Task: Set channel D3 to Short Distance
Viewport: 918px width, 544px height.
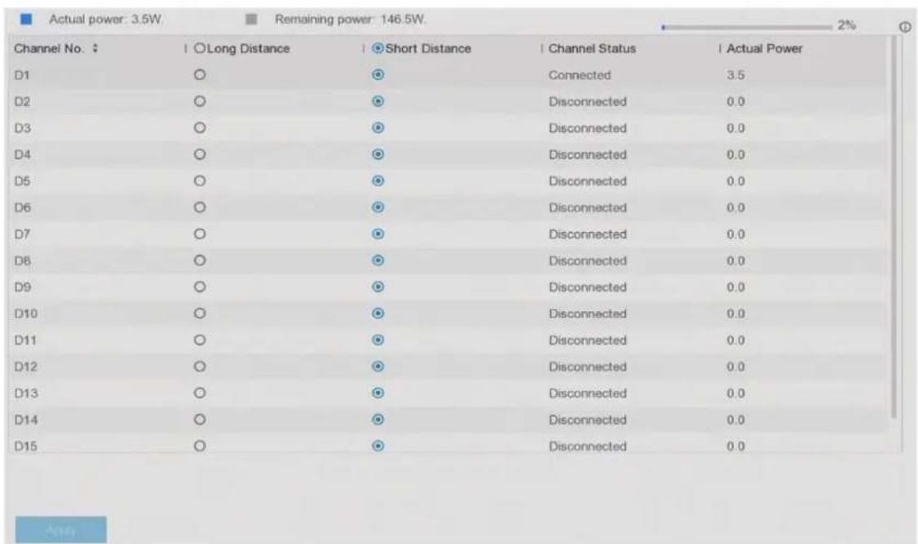Action: coord(378,128)
